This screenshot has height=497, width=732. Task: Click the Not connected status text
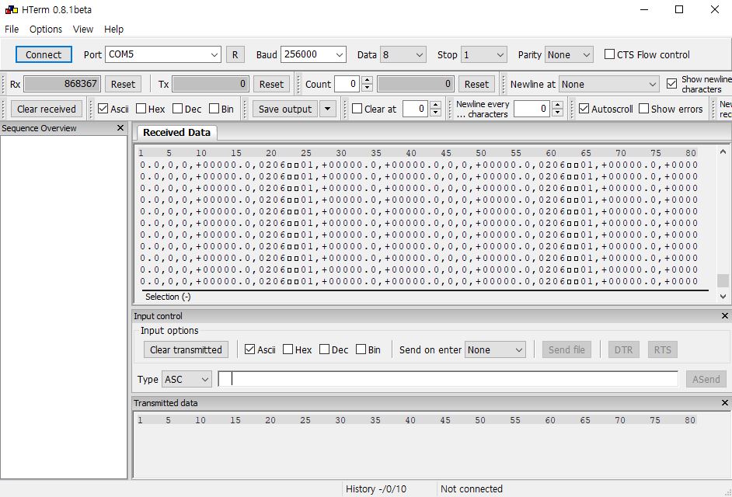point(472,489)
